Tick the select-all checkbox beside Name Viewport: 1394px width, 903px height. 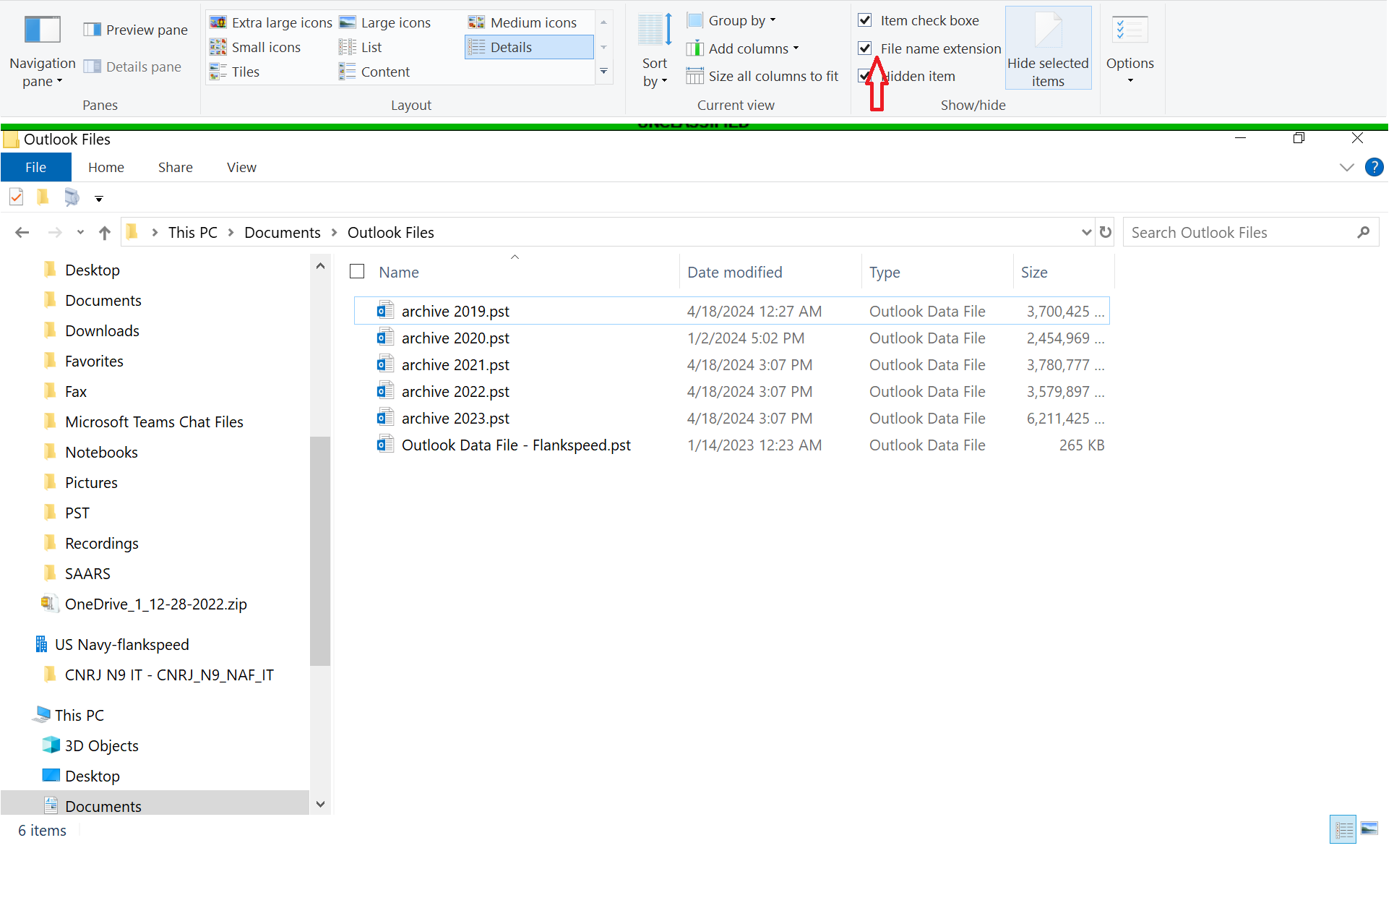pos(357,272)
